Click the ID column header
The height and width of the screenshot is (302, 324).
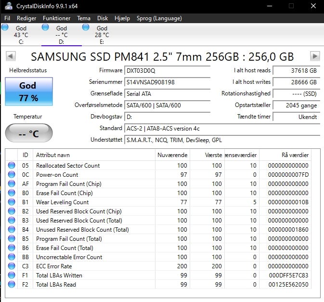tap(25, 155)
